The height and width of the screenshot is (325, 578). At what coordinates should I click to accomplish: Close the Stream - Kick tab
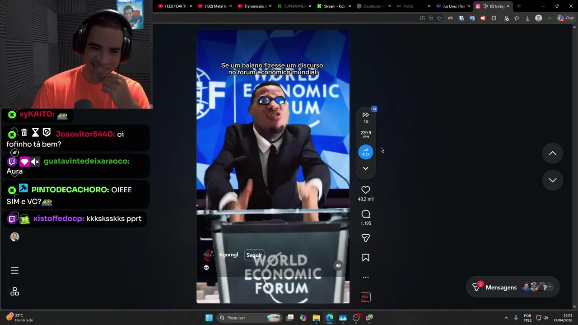pos(350,6)
